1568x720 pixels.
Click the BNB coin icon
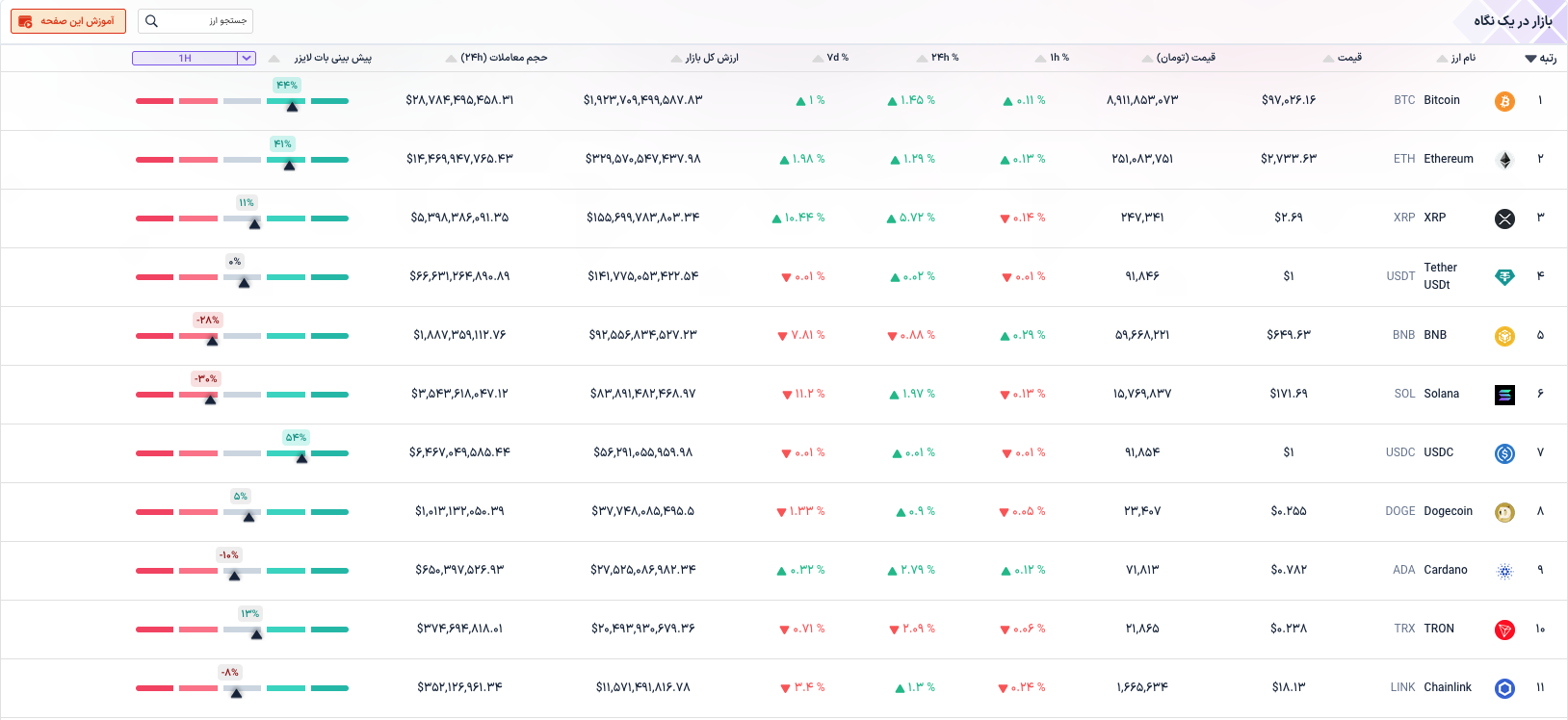(1504, 336)
